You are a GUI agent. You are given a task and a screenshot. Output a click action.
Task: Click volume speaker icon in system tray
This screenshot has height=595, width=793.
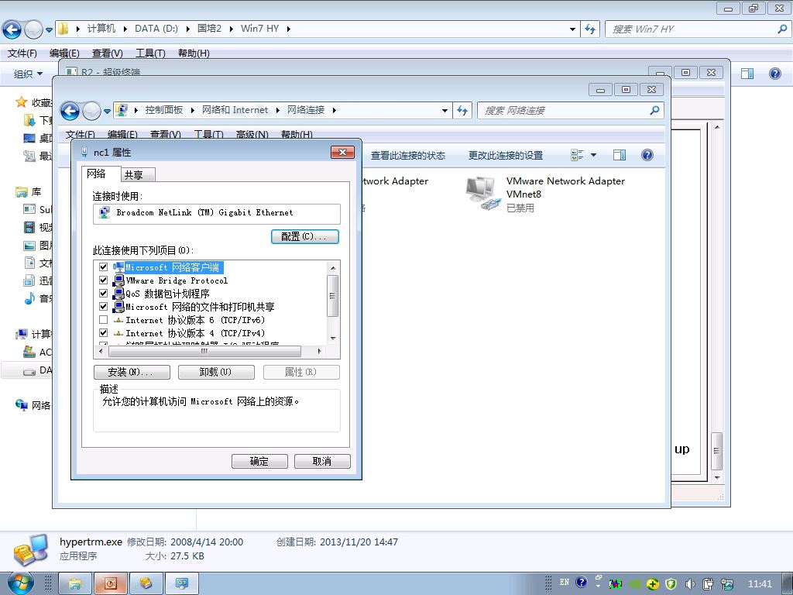point(689,584)
